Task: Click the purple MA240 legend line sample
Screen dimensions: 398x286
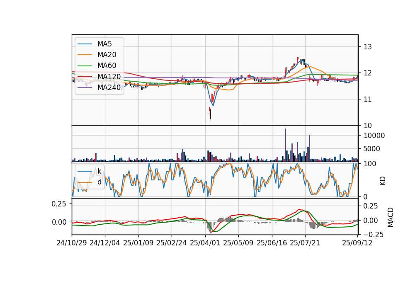Action: coord(85,87)
